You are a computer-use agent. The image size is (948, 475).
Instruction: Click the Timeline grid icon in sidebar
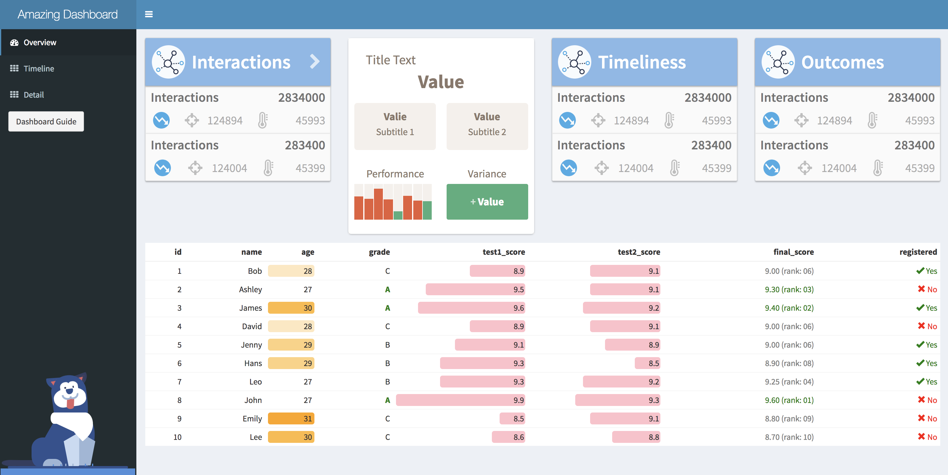(x=14, y=68)
